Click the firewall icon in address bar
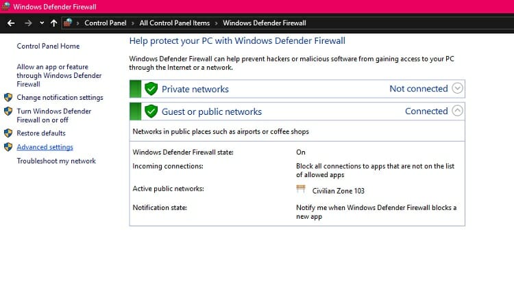The image size is (514, 281). tap(68, 23)
